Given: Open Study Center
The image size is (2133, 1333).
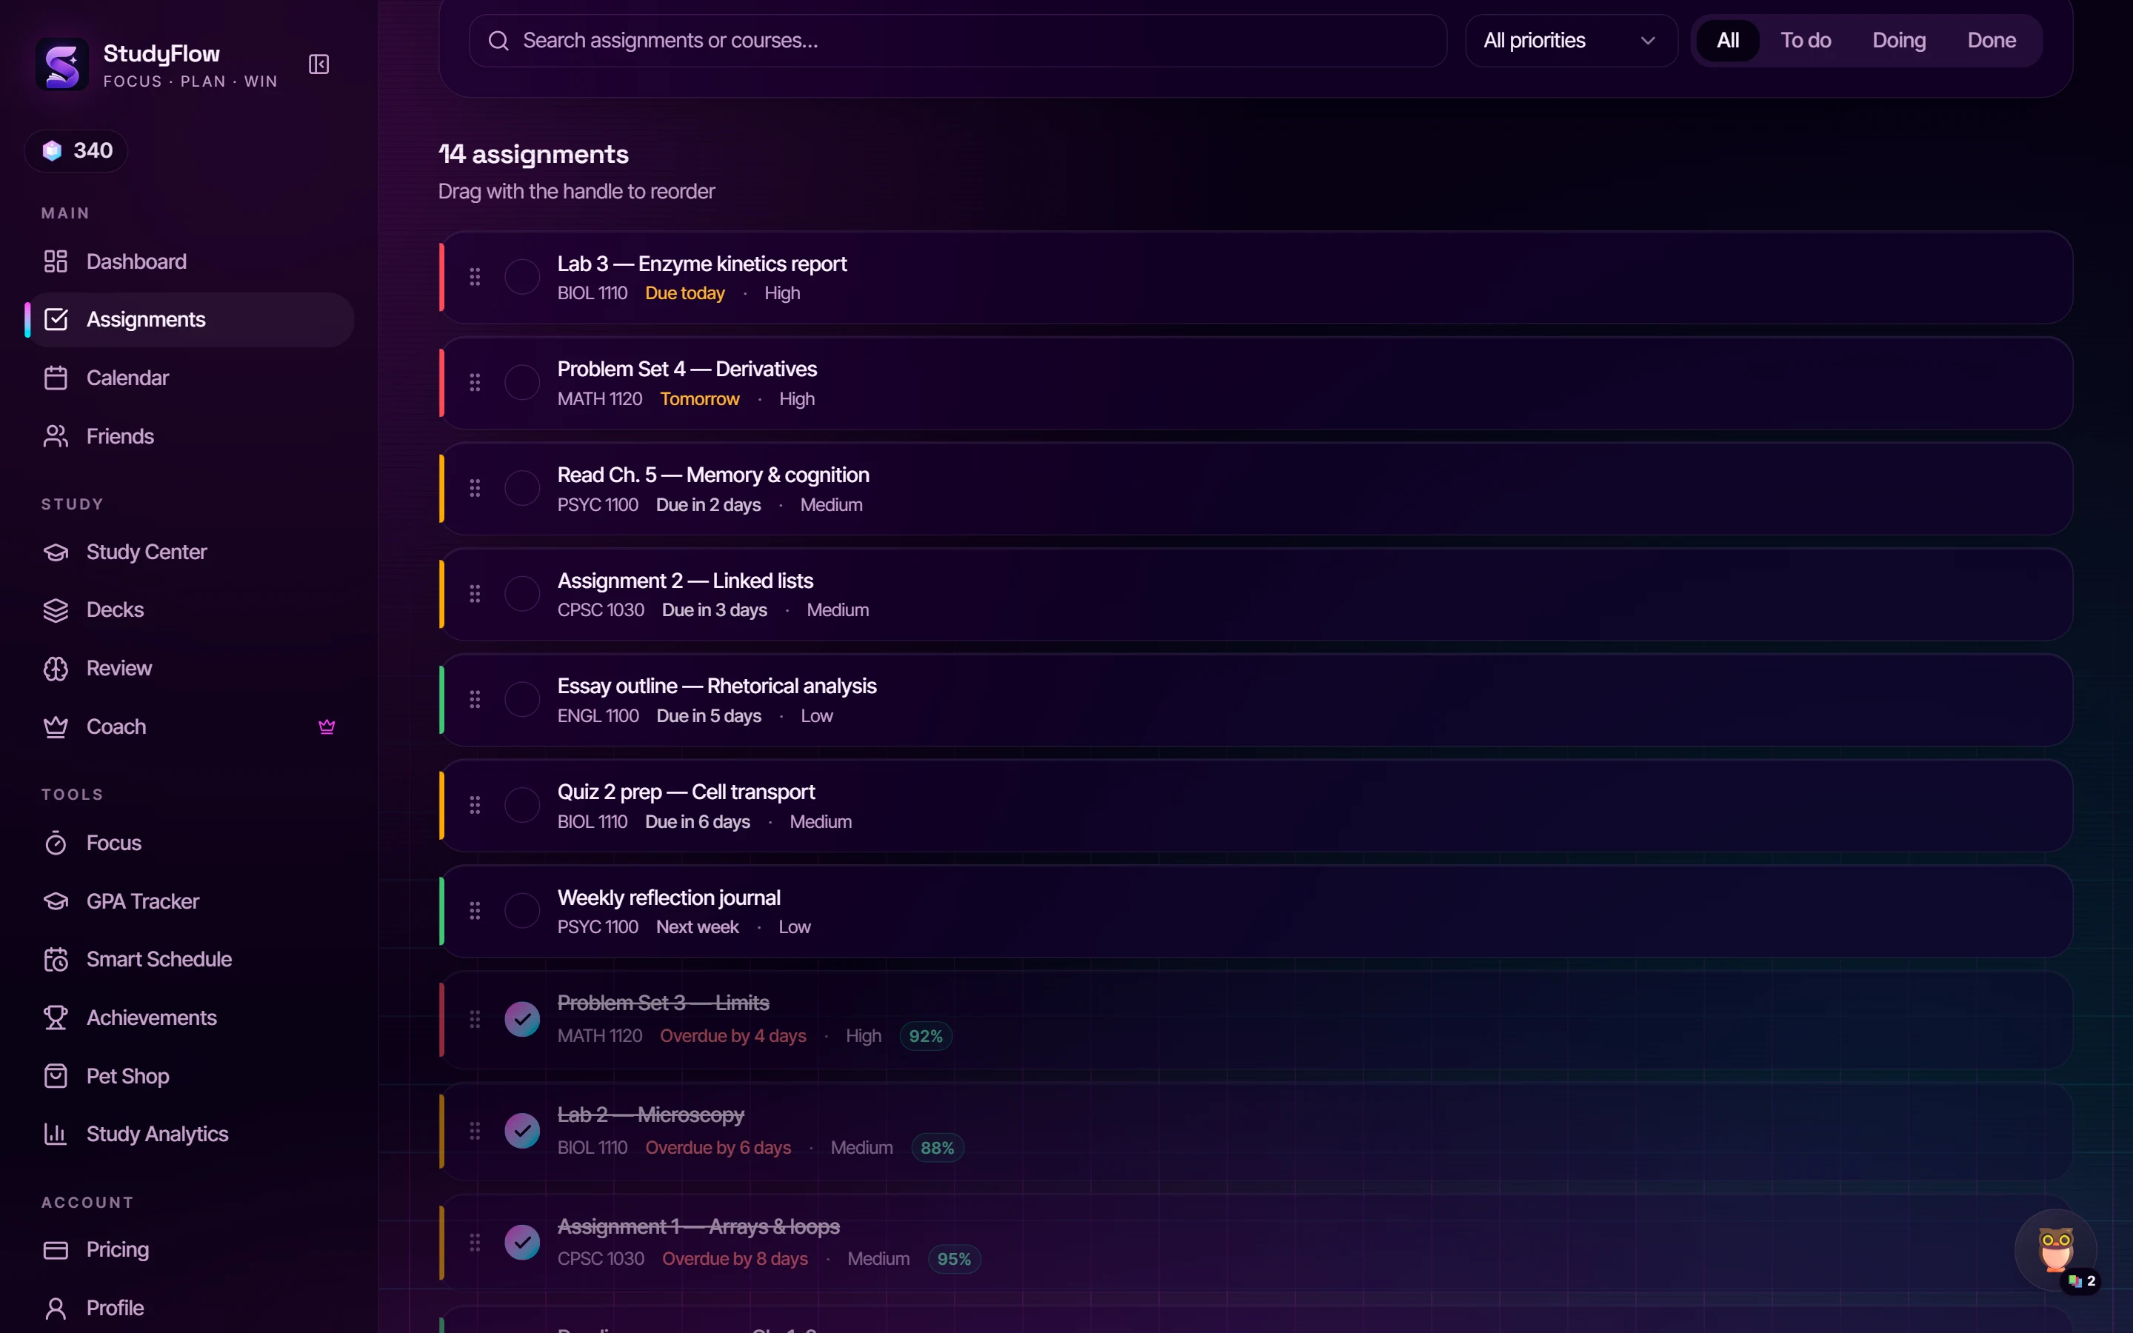Looking at the screenshot, I should pyautogui.click(x=190, y=552).
